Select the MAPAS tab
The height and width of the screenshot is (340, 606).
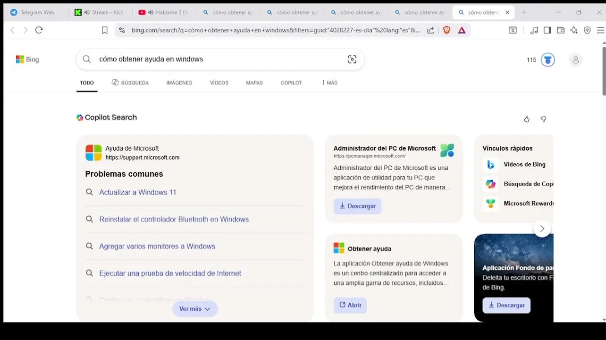coord(254,83)
